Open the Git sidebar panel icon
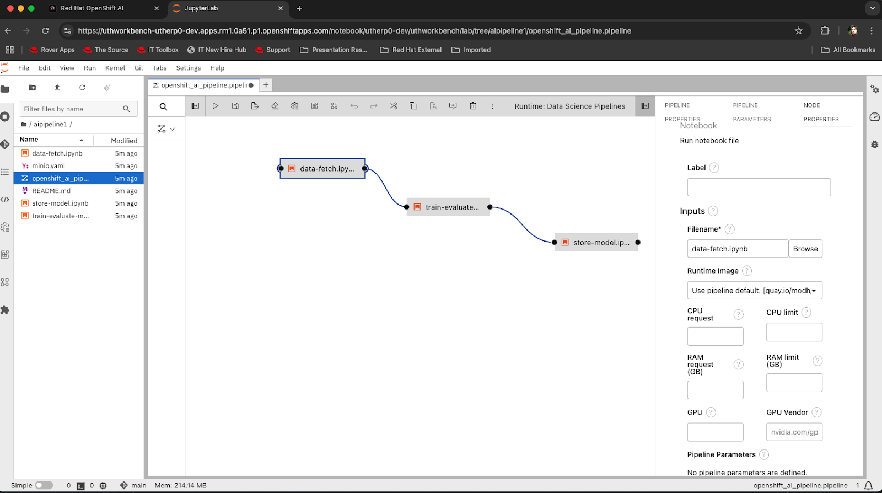Screen dimensions: 882x493 coord(6,144)
